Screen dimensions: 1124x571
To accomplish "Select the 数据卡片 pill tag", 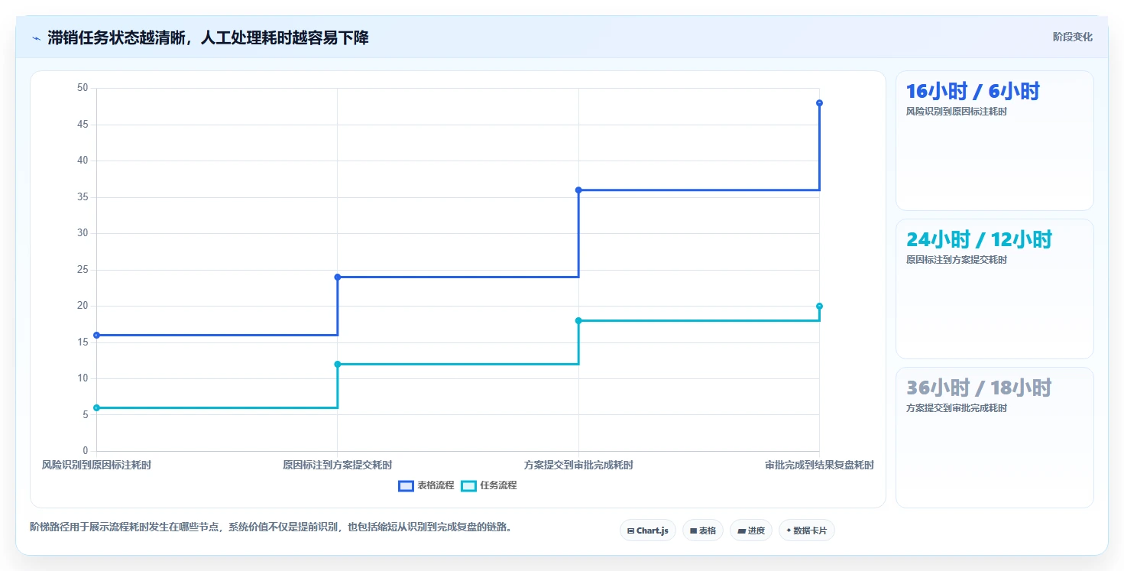I will [x=806, y=530].
